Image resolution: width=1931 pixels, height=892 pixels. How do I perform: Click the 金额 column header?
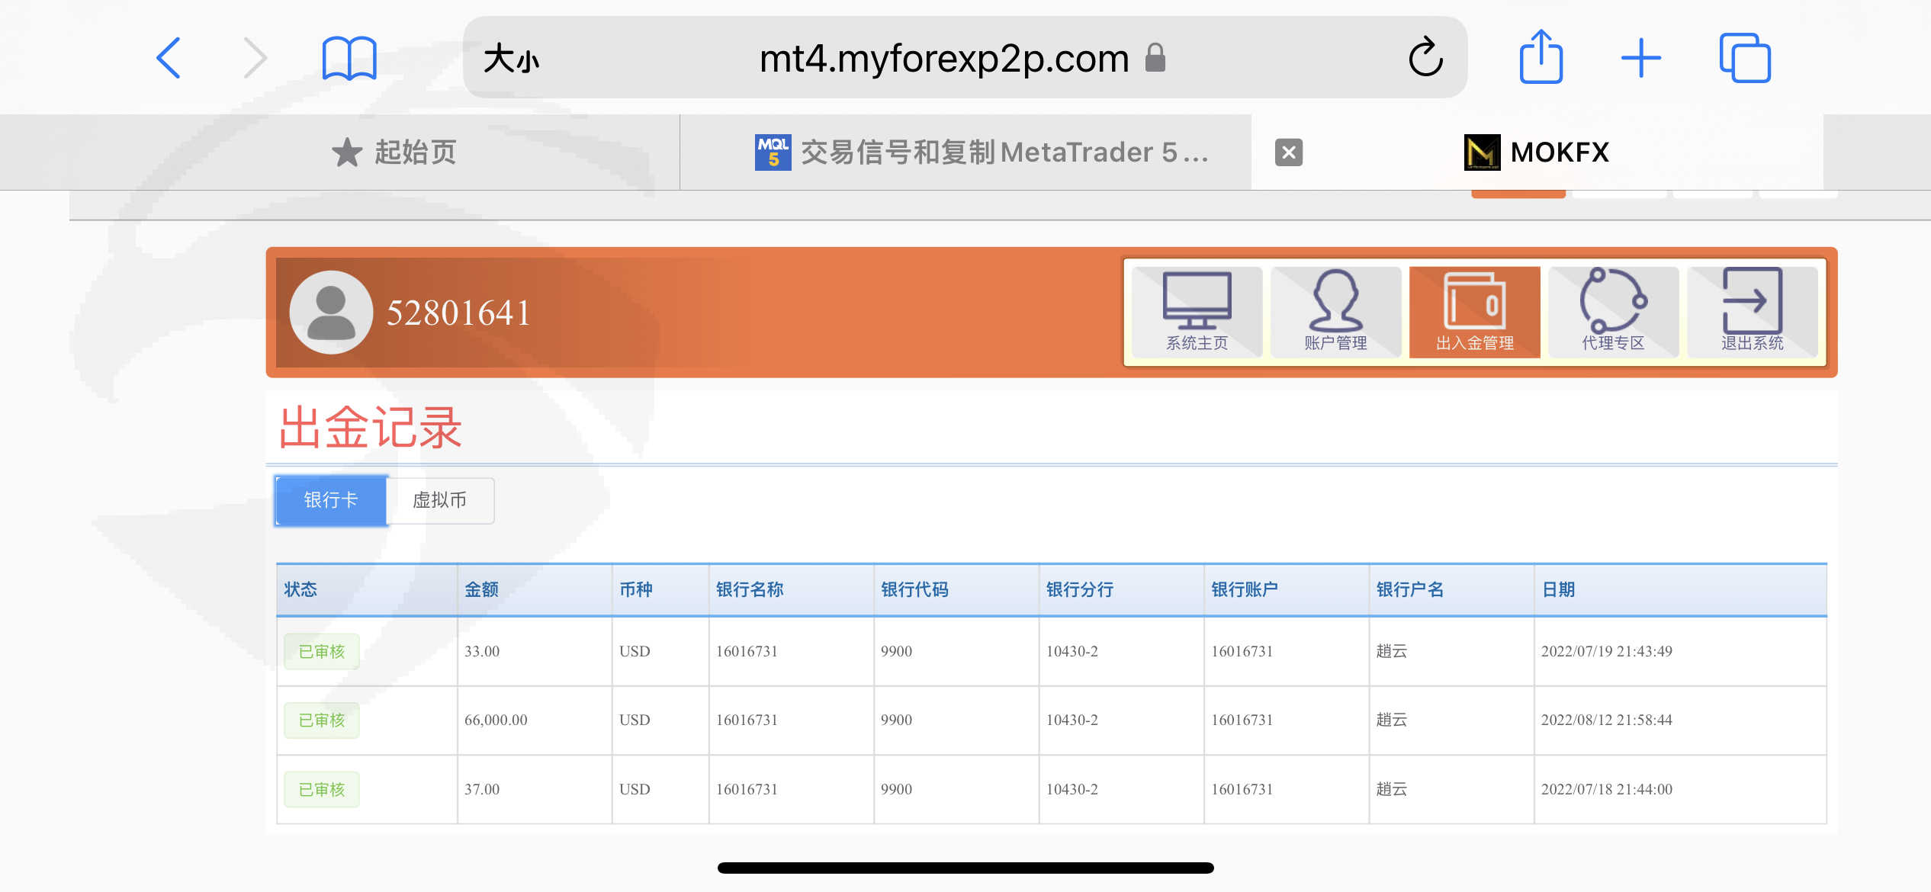pos(535,589)
